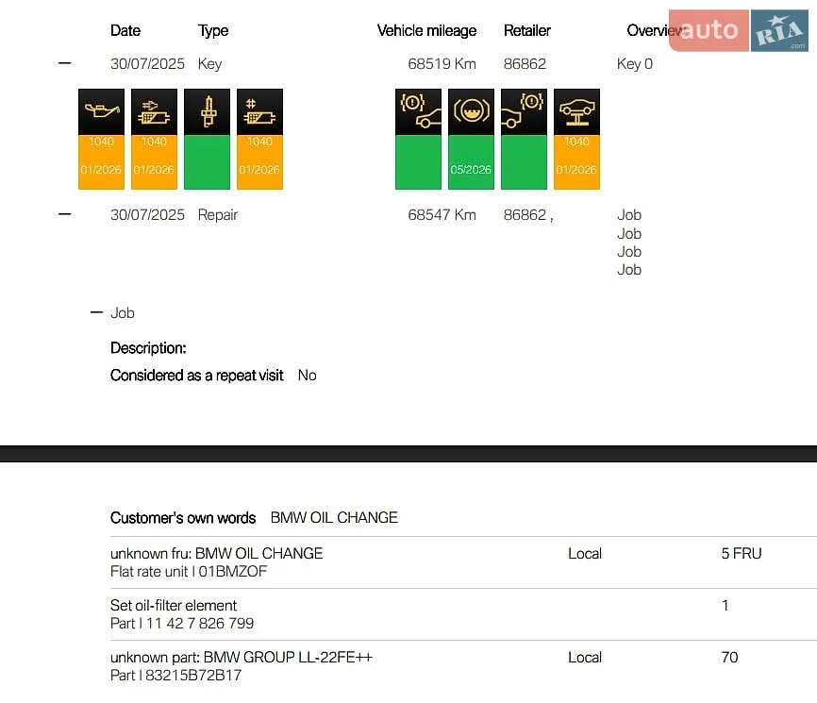Click the Customer's own words label
This screenshot has width=817, height=703.
[183, 517]
